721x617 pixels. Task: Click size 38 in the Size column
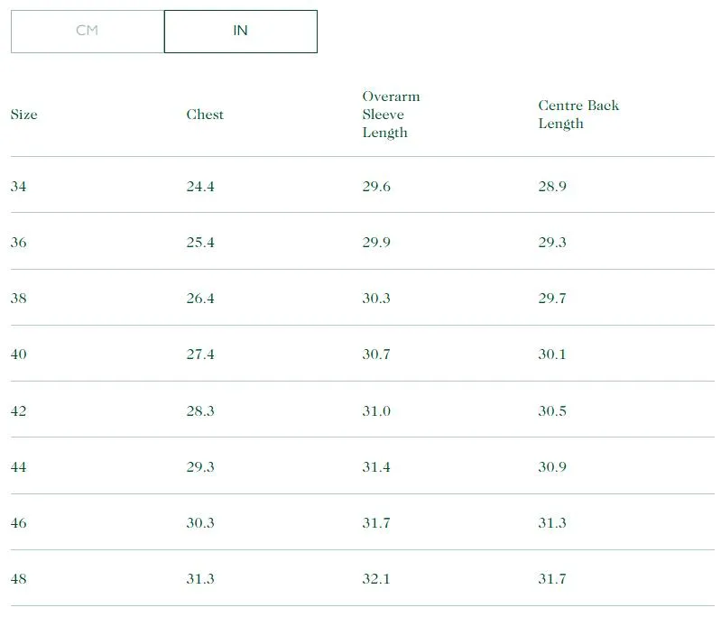tap(19, 299)
